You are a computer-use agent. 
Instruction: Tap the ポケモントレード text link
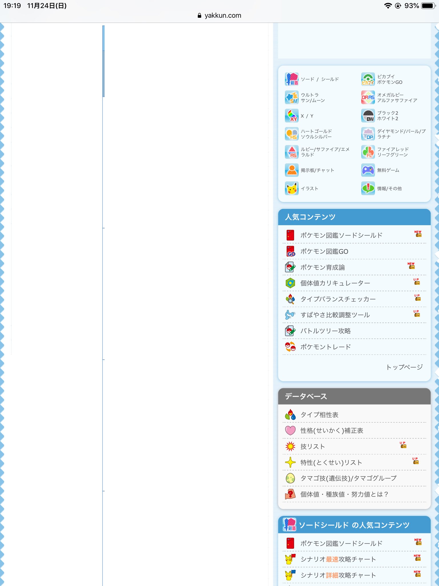point(326,347)
